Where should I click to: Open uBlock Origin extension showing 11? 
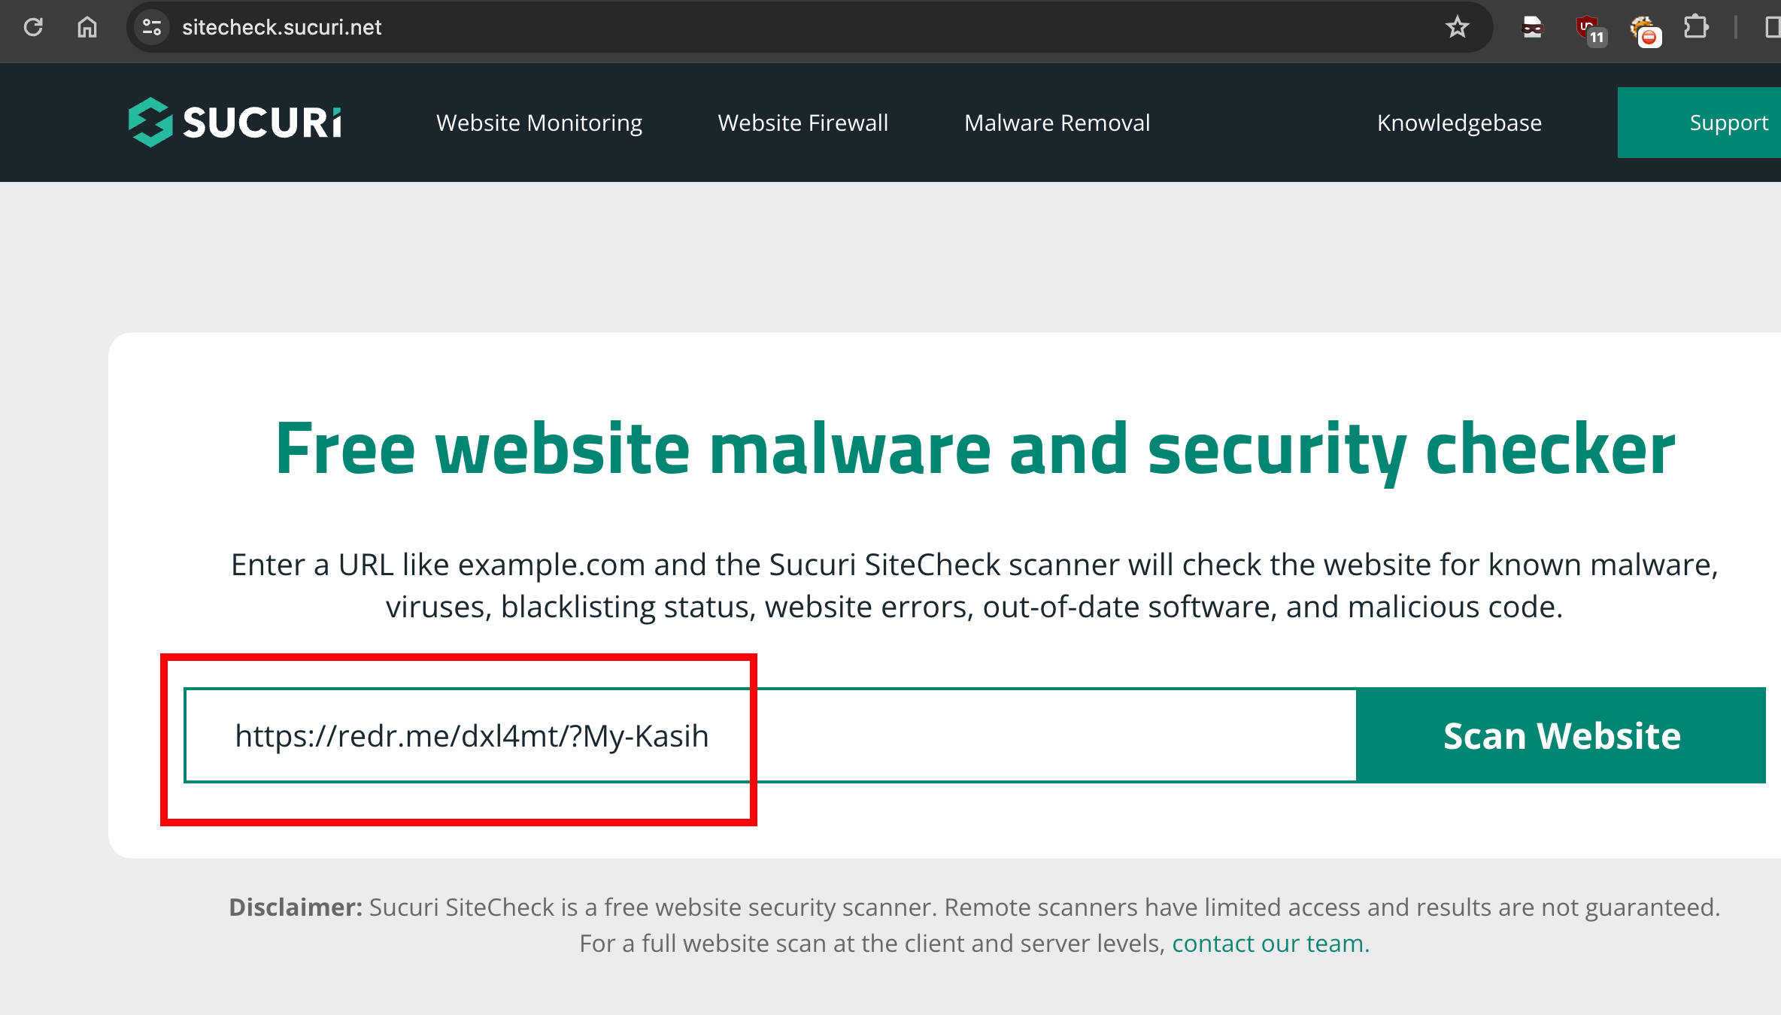(1589, 29)
